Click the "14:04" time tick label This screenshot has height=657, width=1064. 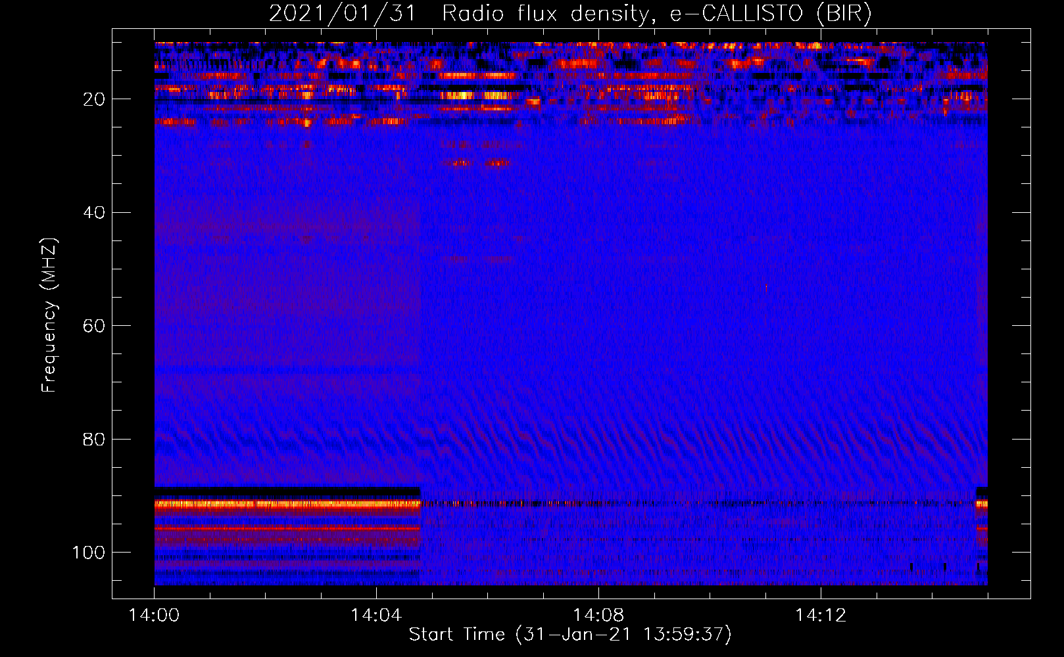[376, 616]
